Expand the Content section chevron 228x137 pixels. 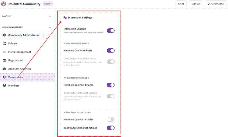(50, 16)
